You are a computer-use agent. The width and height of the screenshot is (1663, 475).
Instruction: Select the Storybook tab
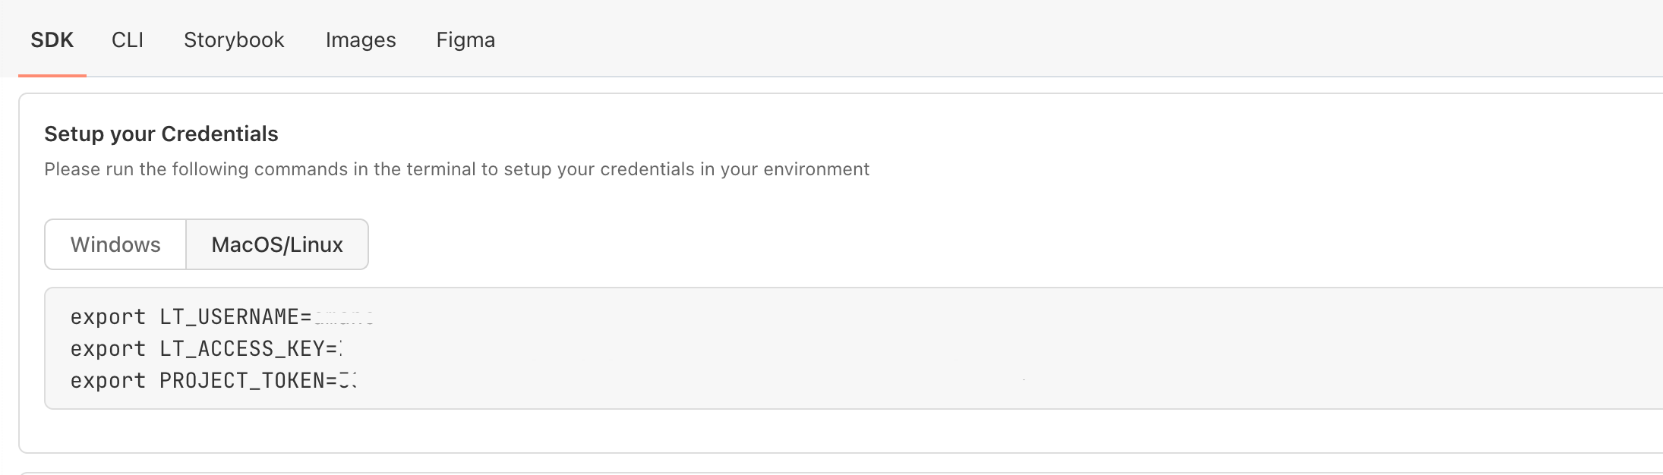(234, 39)
